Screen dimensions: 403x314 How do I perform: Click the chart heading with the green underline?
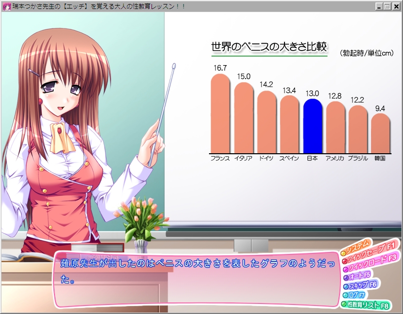point(269,47)
